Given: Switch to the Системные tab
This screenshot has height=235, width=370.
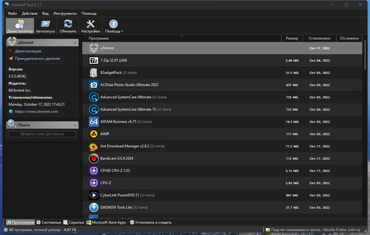Looking at the screenshot, I should click(x=49, y=222).
